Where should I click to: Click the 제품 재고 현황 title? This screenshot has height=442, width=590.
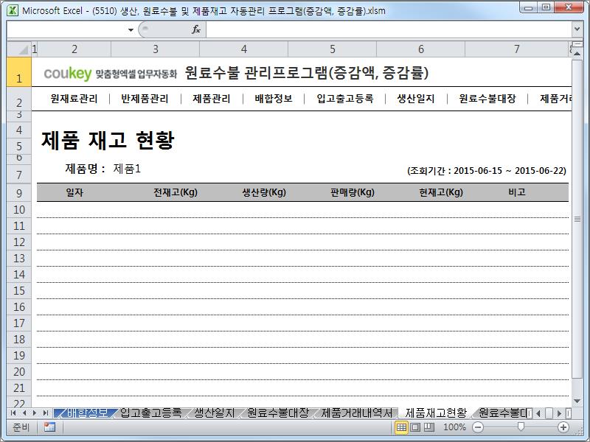(108, 140)
